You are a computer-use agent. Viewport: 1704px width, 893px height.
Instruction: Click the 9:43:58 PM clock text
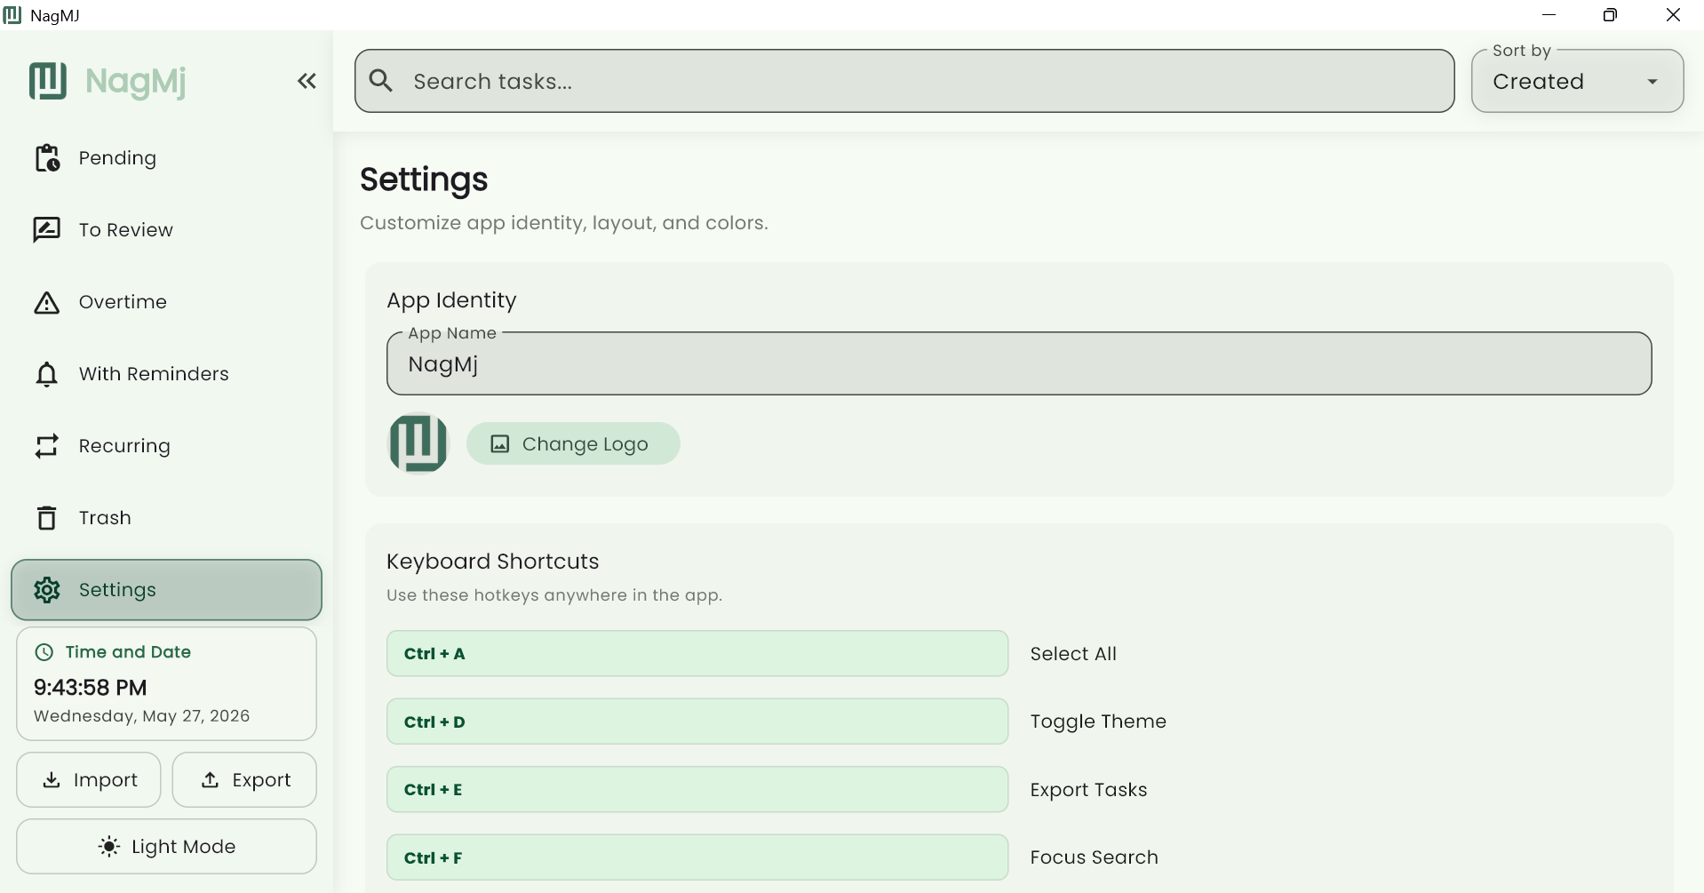[x=91, y=688]
